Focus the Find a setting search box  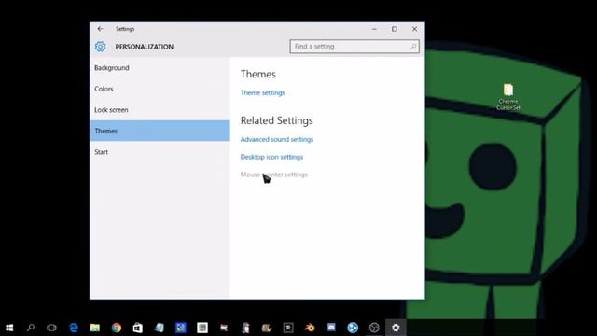(354, 47)
